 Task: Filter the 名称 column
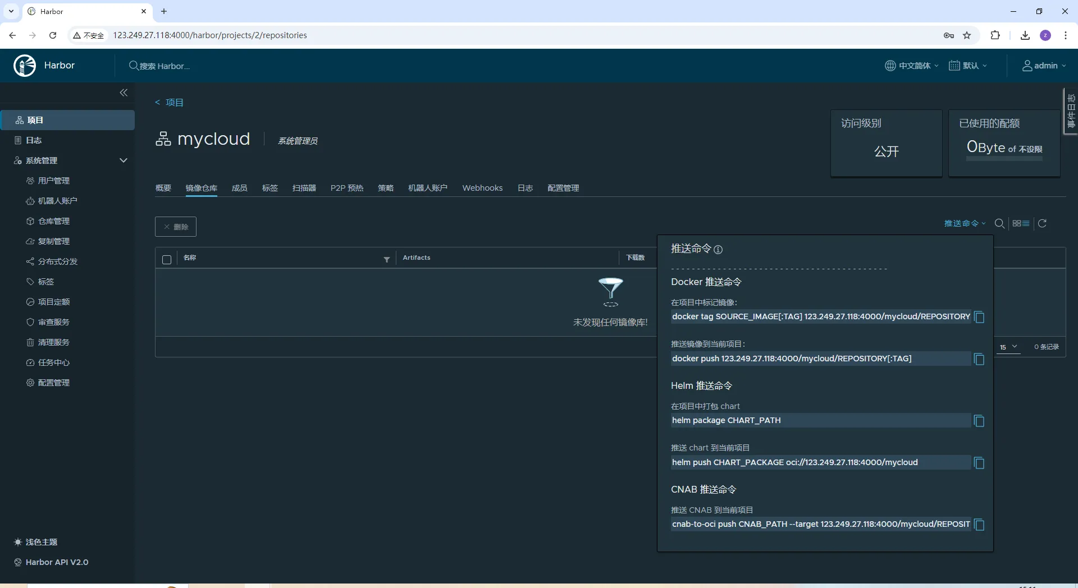(387, 259)
